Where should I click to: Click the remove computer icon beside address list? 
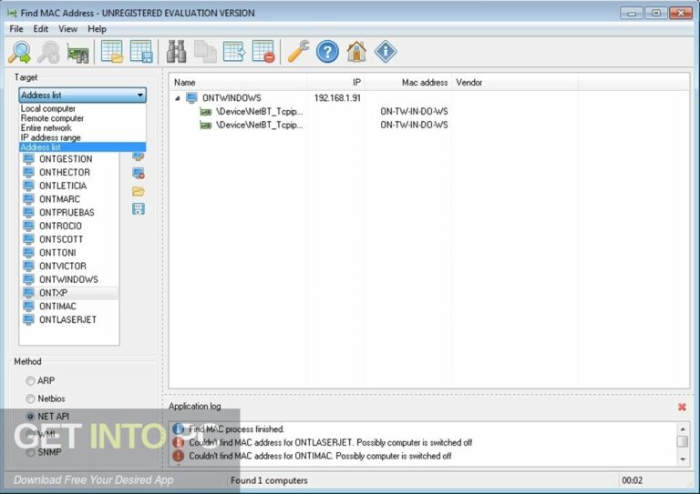(139, 173)
